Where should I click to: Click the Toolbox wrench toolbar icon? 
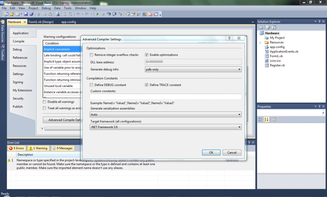139,14
